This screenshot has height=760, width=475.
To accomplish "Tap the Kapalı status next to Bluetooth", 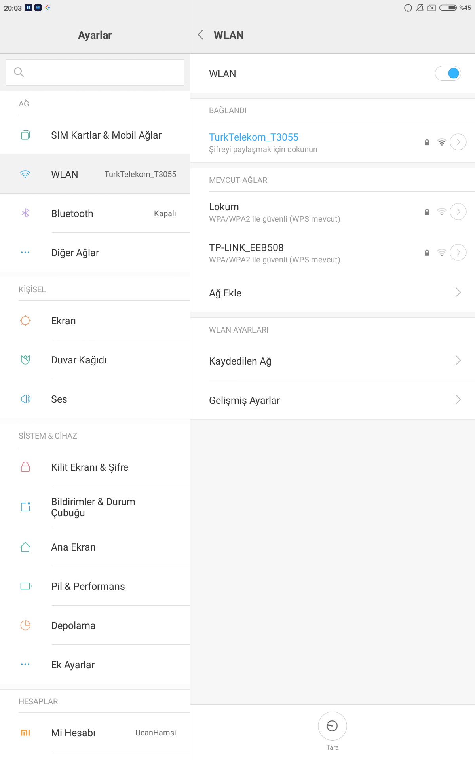I will click(x=165, y=213).
